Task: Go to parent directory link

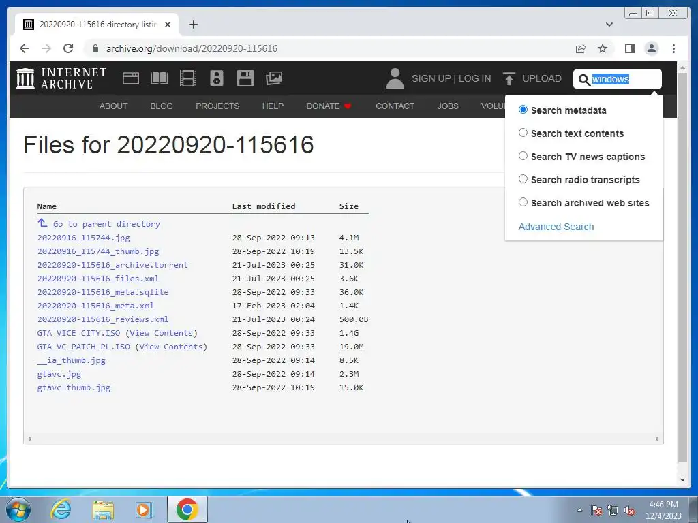Action: pos(106,224)
